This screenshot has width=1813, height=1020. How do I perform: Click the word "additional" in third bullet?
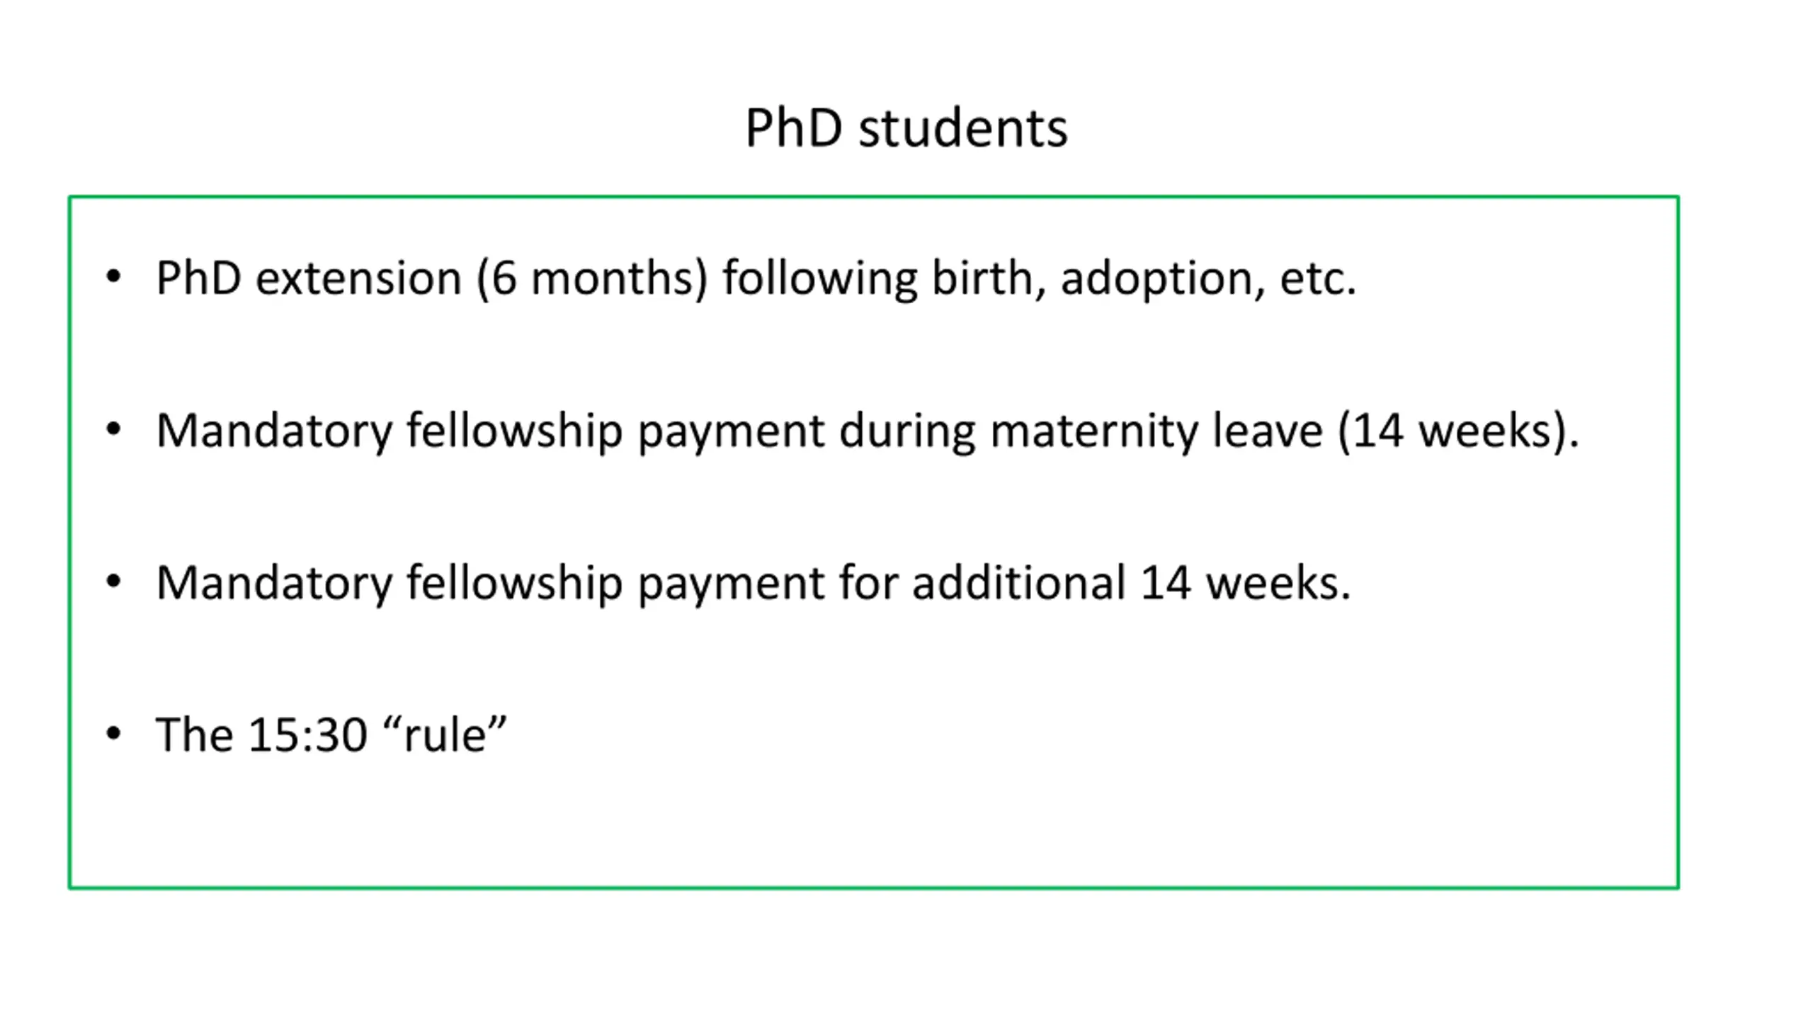1018,583
